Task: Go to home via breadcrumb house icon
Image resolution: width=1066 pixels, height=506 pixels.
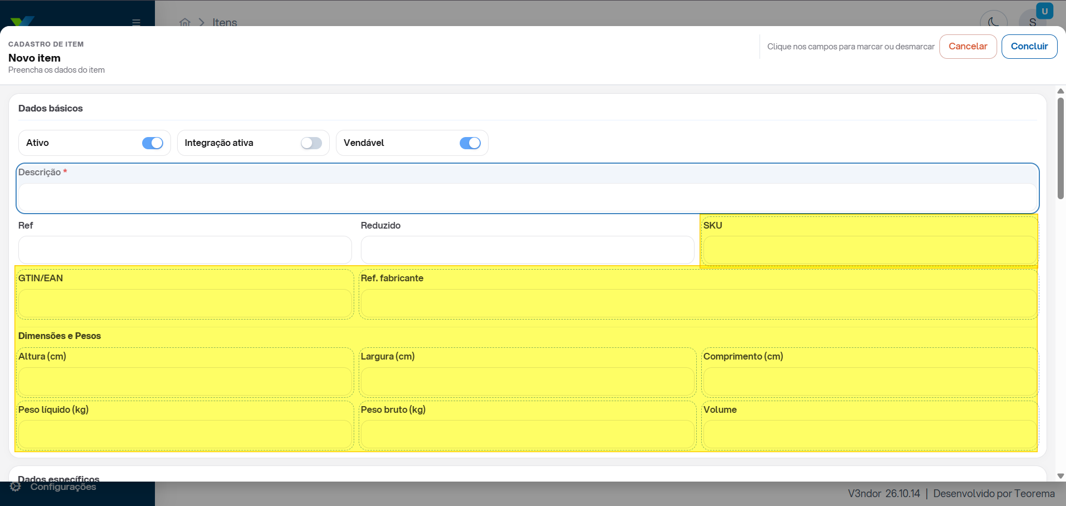Action: pos(185,22)
